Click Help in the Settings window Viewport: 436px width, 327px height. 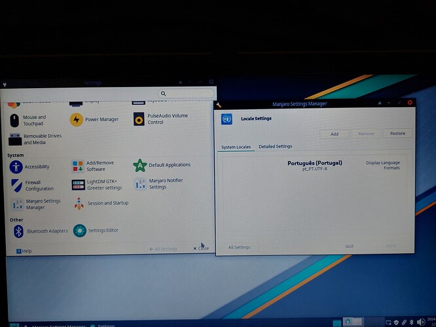click(x=24, y=251)
